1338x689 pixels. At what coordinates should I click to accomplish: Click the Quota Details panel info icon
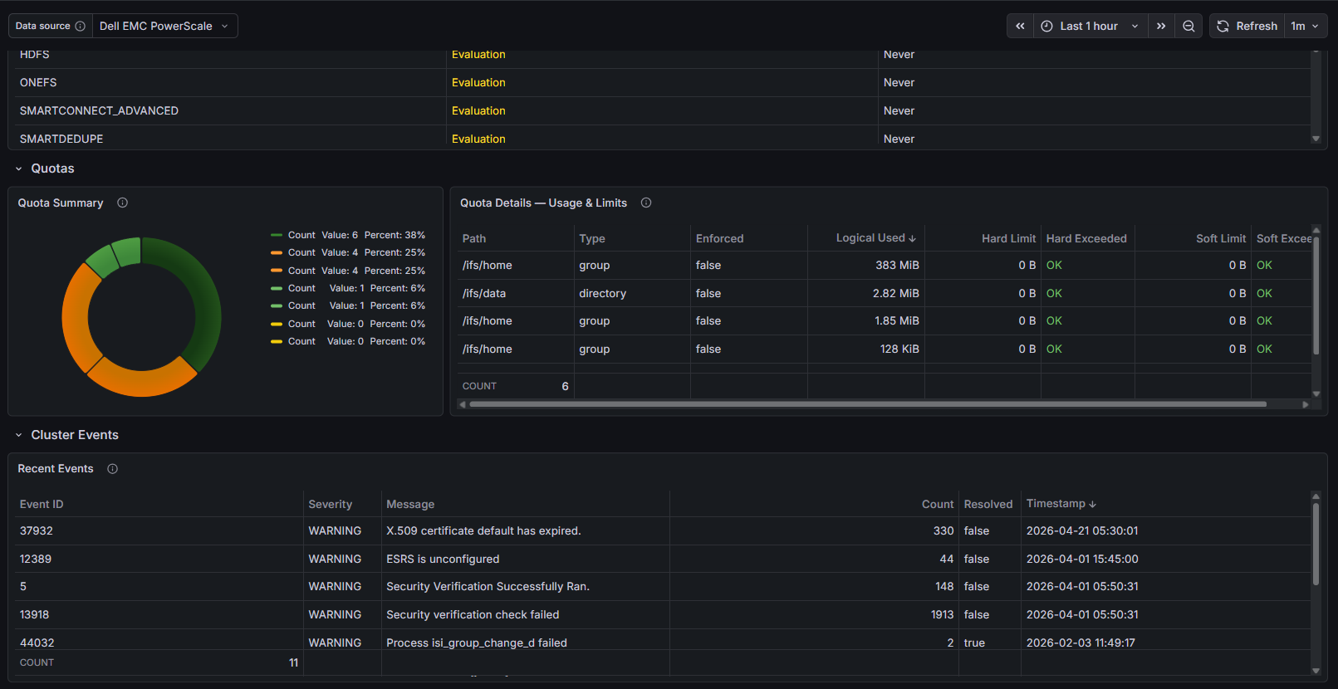tap(646, 203)
